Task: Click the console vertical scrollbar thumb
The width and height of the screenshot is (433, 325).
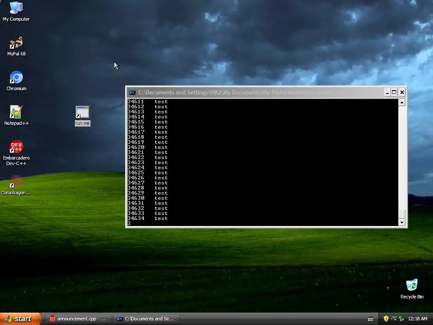Action: (402, 214)
